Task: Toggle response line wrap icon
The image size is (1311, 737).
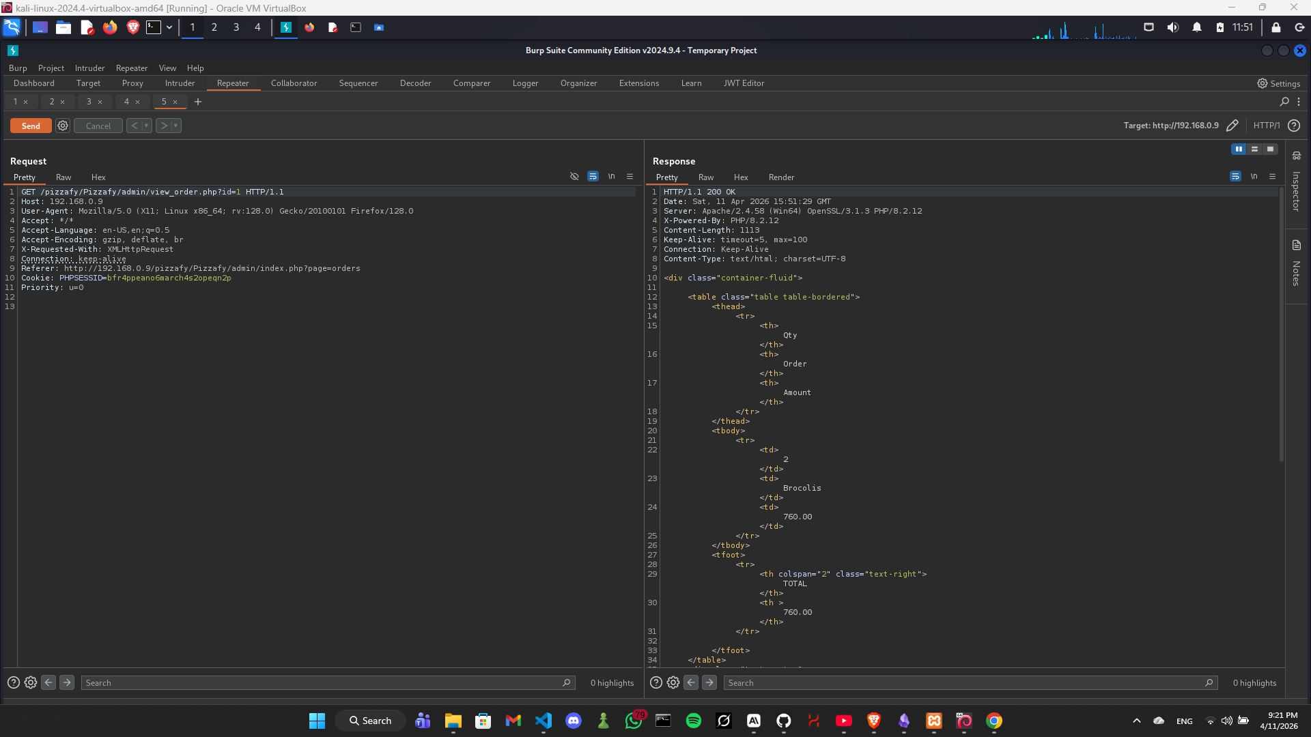Action: coord(1235,176)
